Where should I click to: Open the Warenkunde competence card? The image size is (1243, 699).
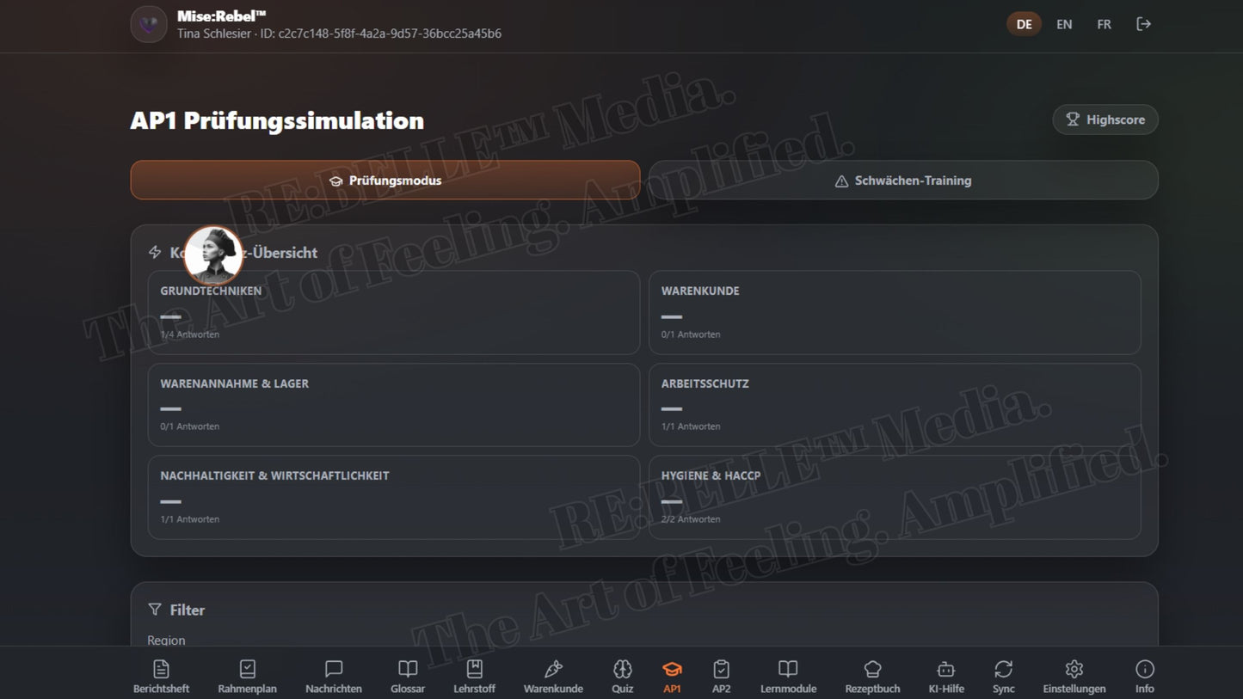coord(895,312)
